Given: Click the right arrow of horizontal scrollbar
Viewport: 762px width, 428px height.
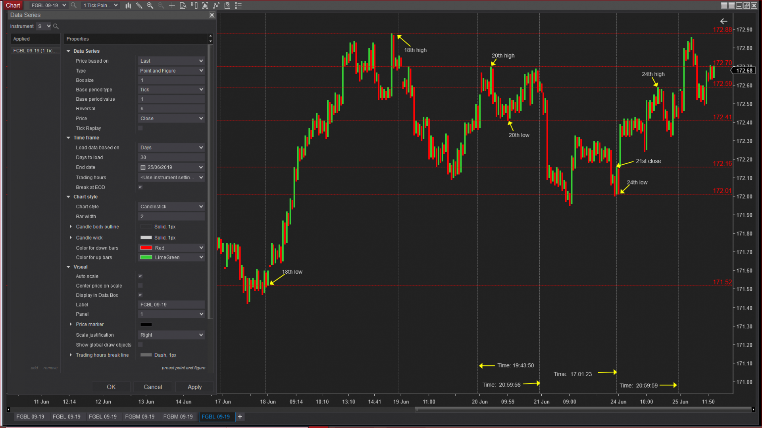Looking at the screenshot, I should pos(753,409).
